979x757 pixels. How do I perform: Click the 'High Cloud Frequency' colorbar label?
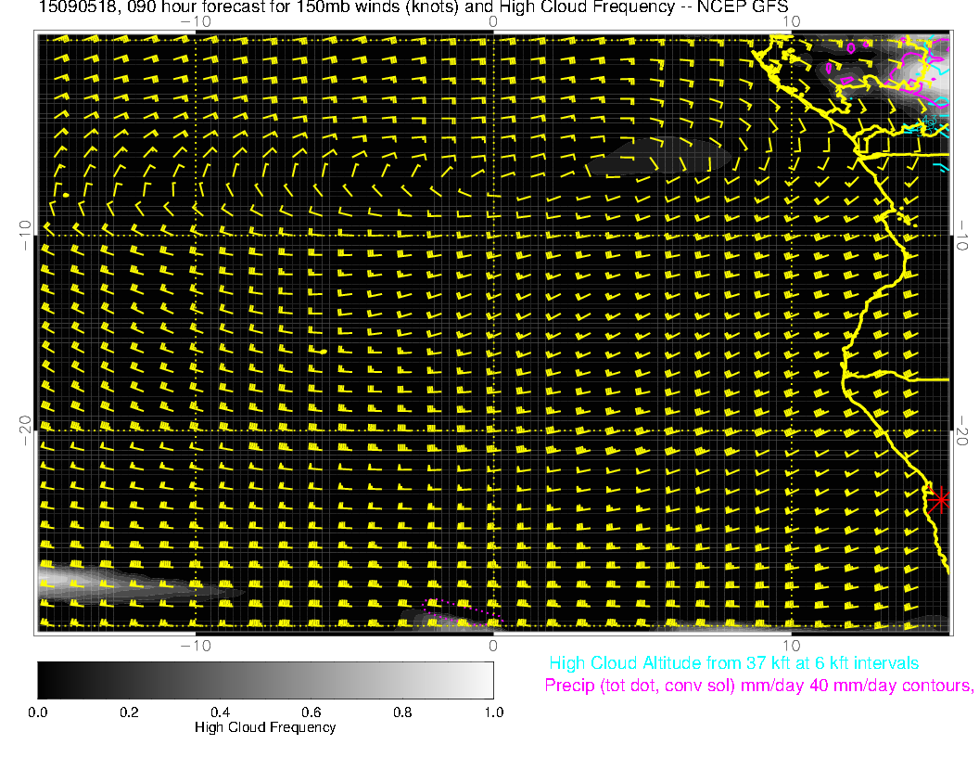(x=265, y=727)
